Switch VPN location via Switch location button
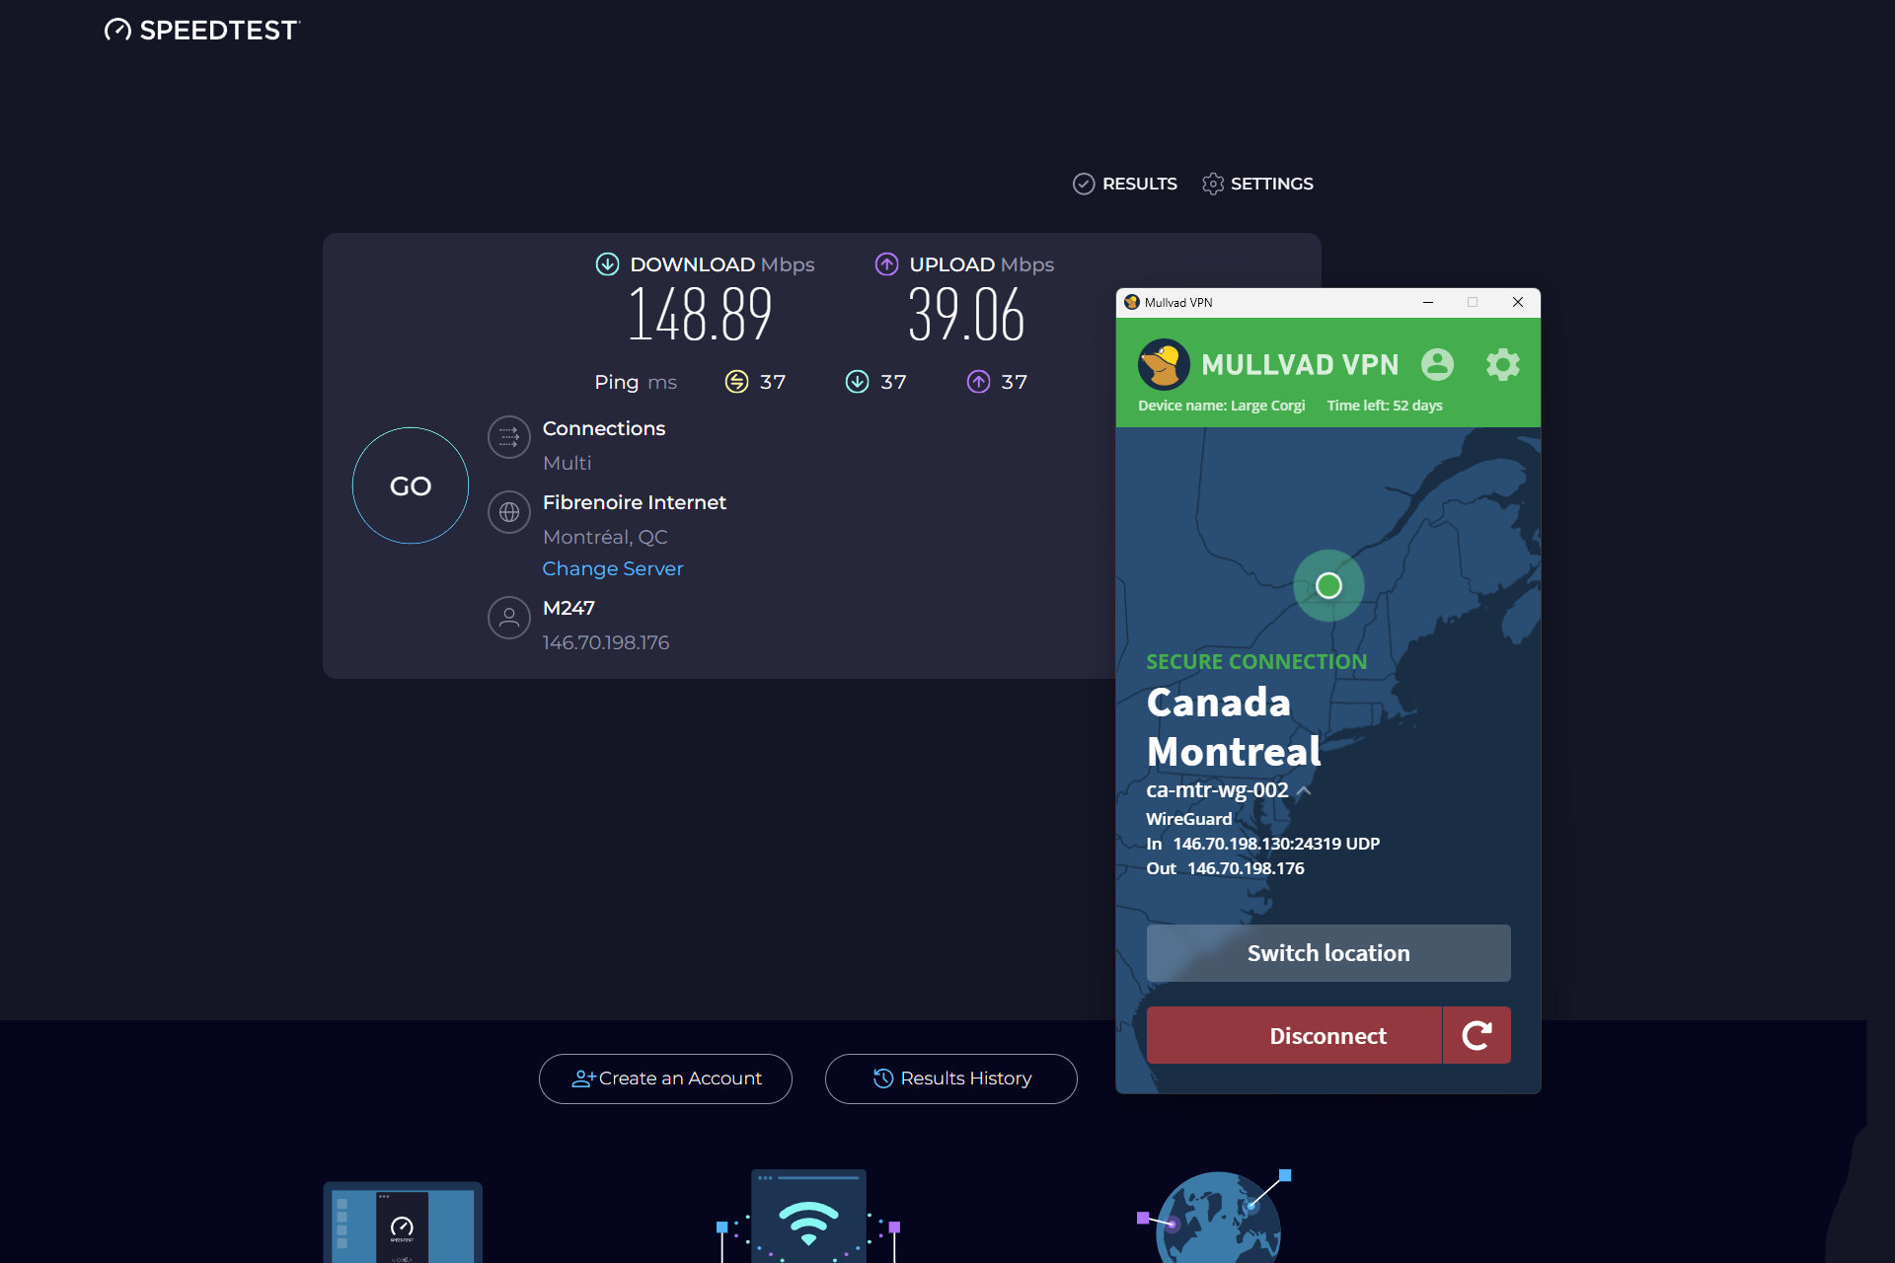The height and width of the screenshot is (1263, 1895). click(1328, 951)
